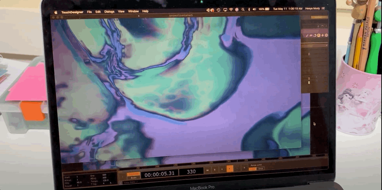Click the timeline ruler at frame 101
This screenshot has height=190, width=382.
tap(157, 167)
